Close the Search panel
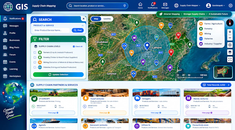 click(x=84, y=19)
